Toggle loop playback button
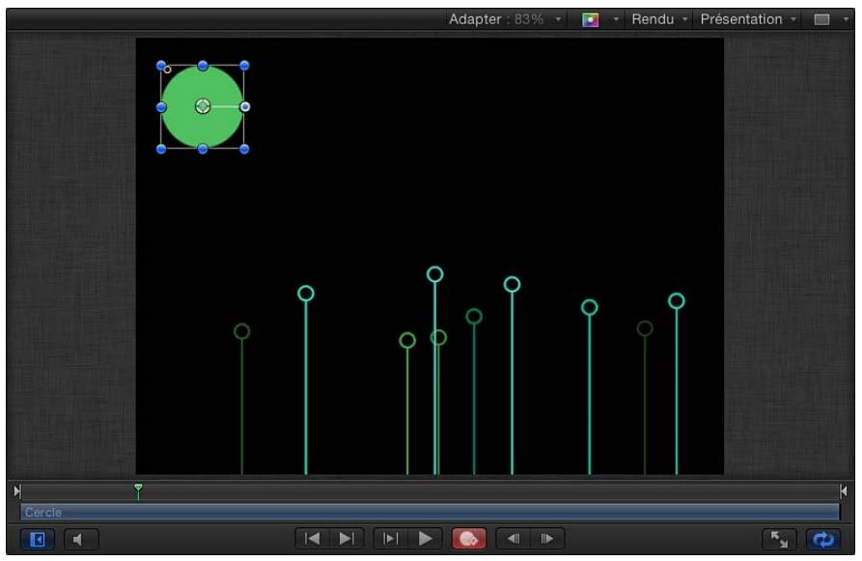Viewport: 862px width, 561px height. [823, 539]
